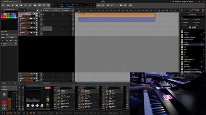Mute the Omnisphere track

click(37, 28)
